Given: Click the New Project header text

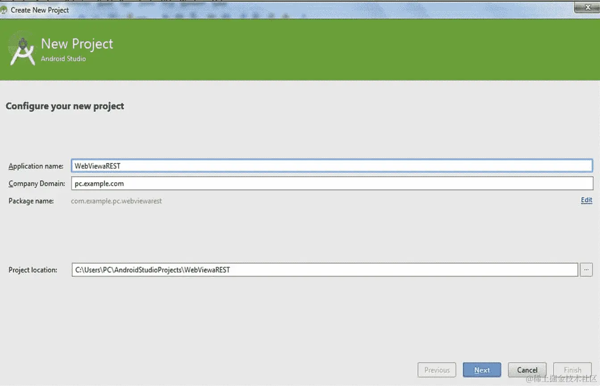Looking at the screenshot, I should point(76,43).
